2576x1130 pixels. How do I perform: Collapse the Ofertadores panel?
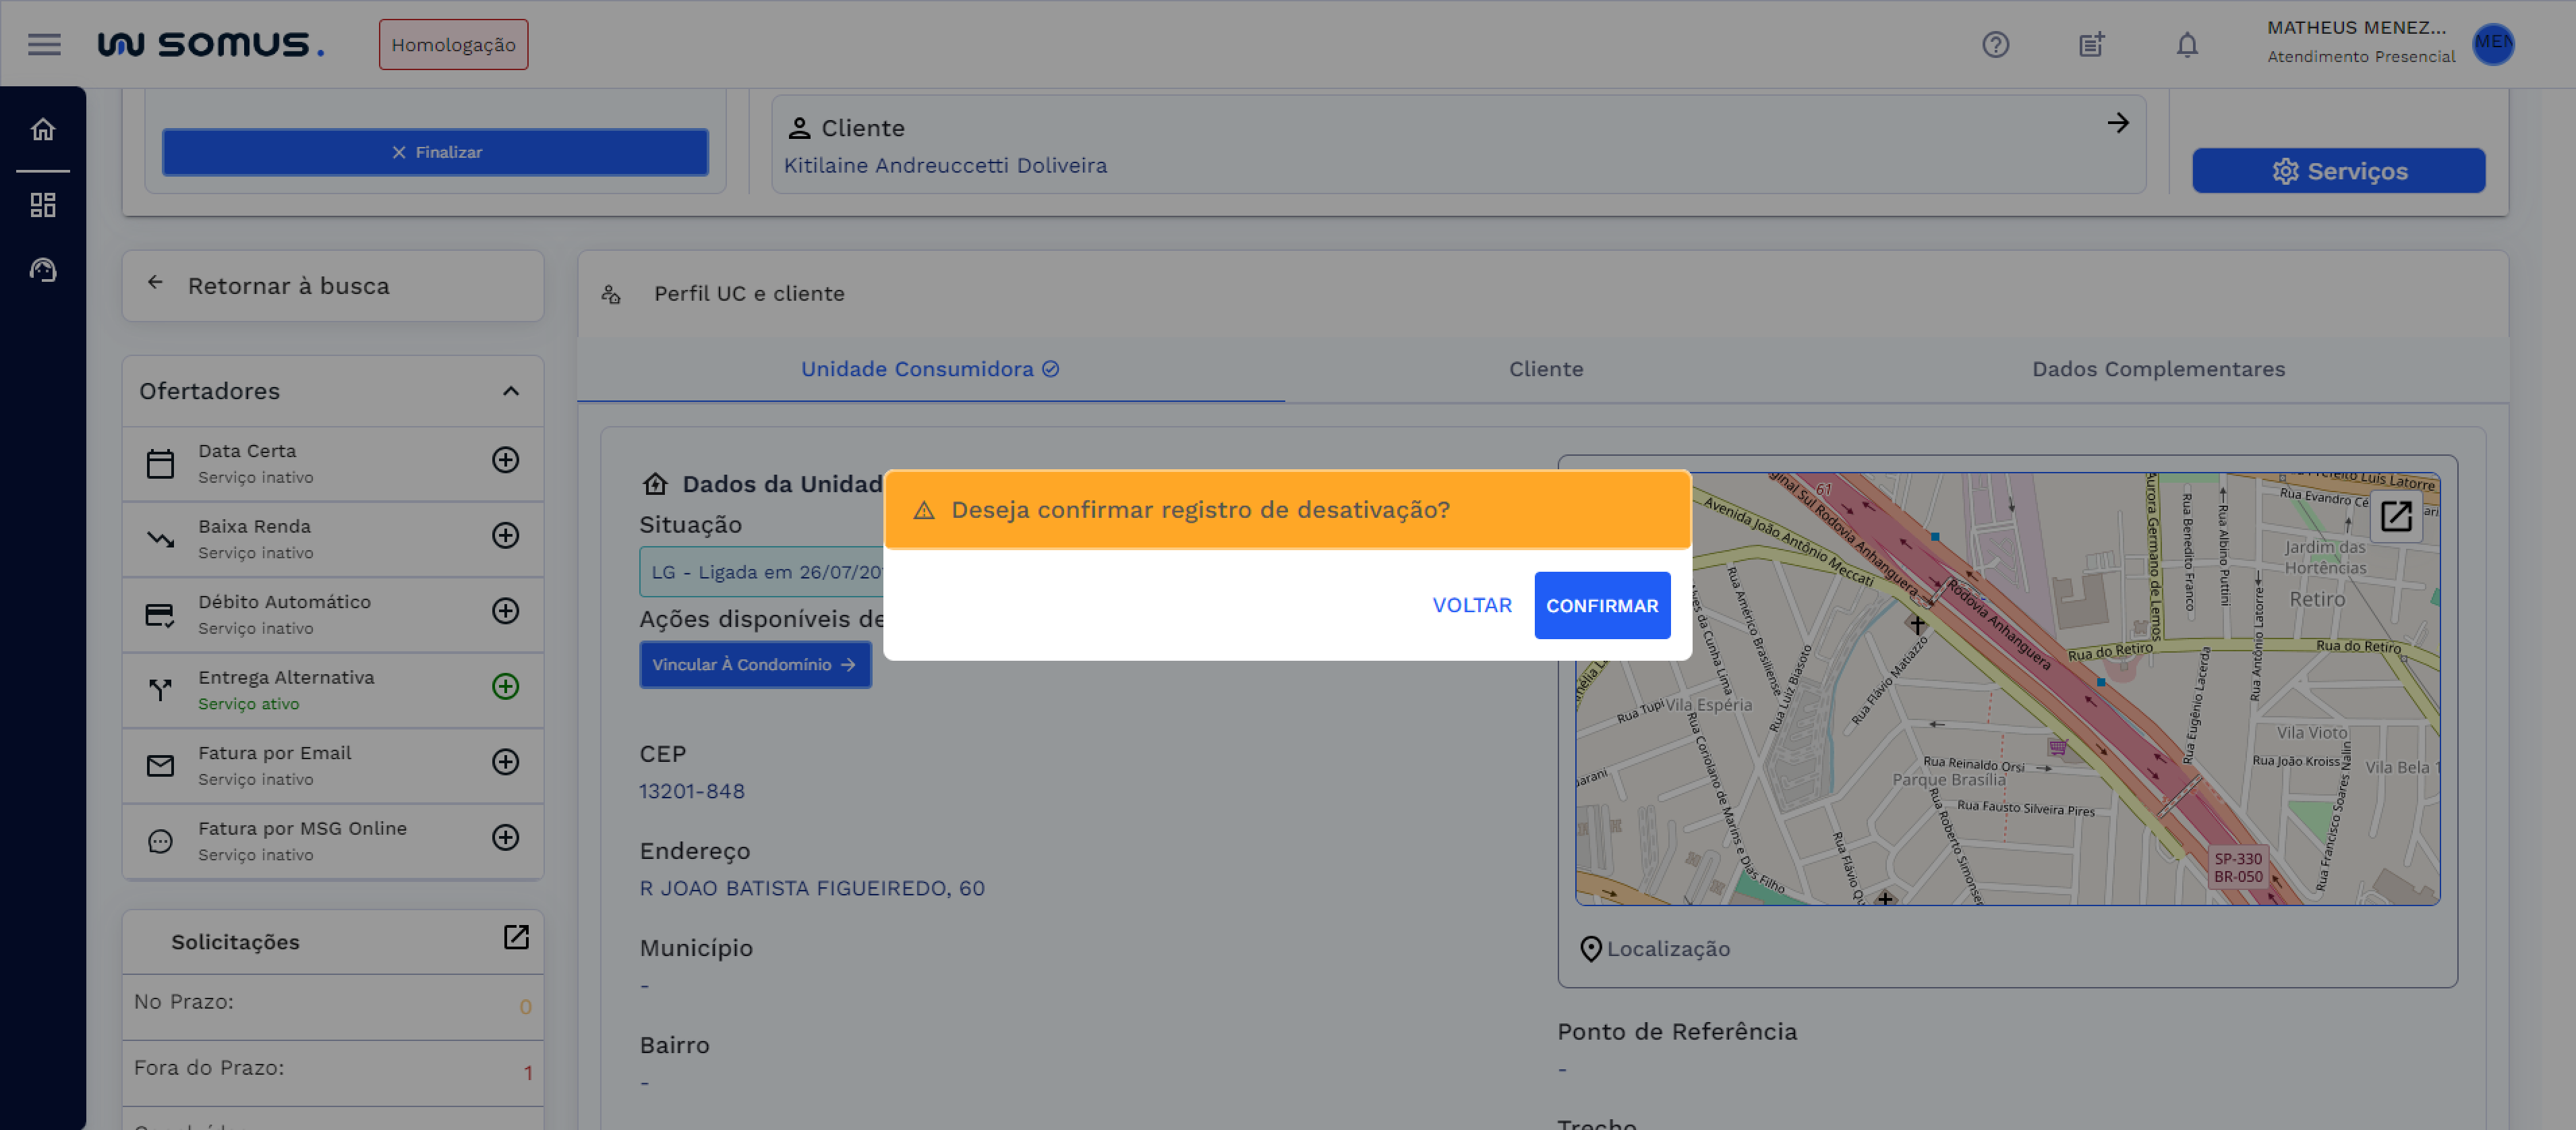(512, 390)
